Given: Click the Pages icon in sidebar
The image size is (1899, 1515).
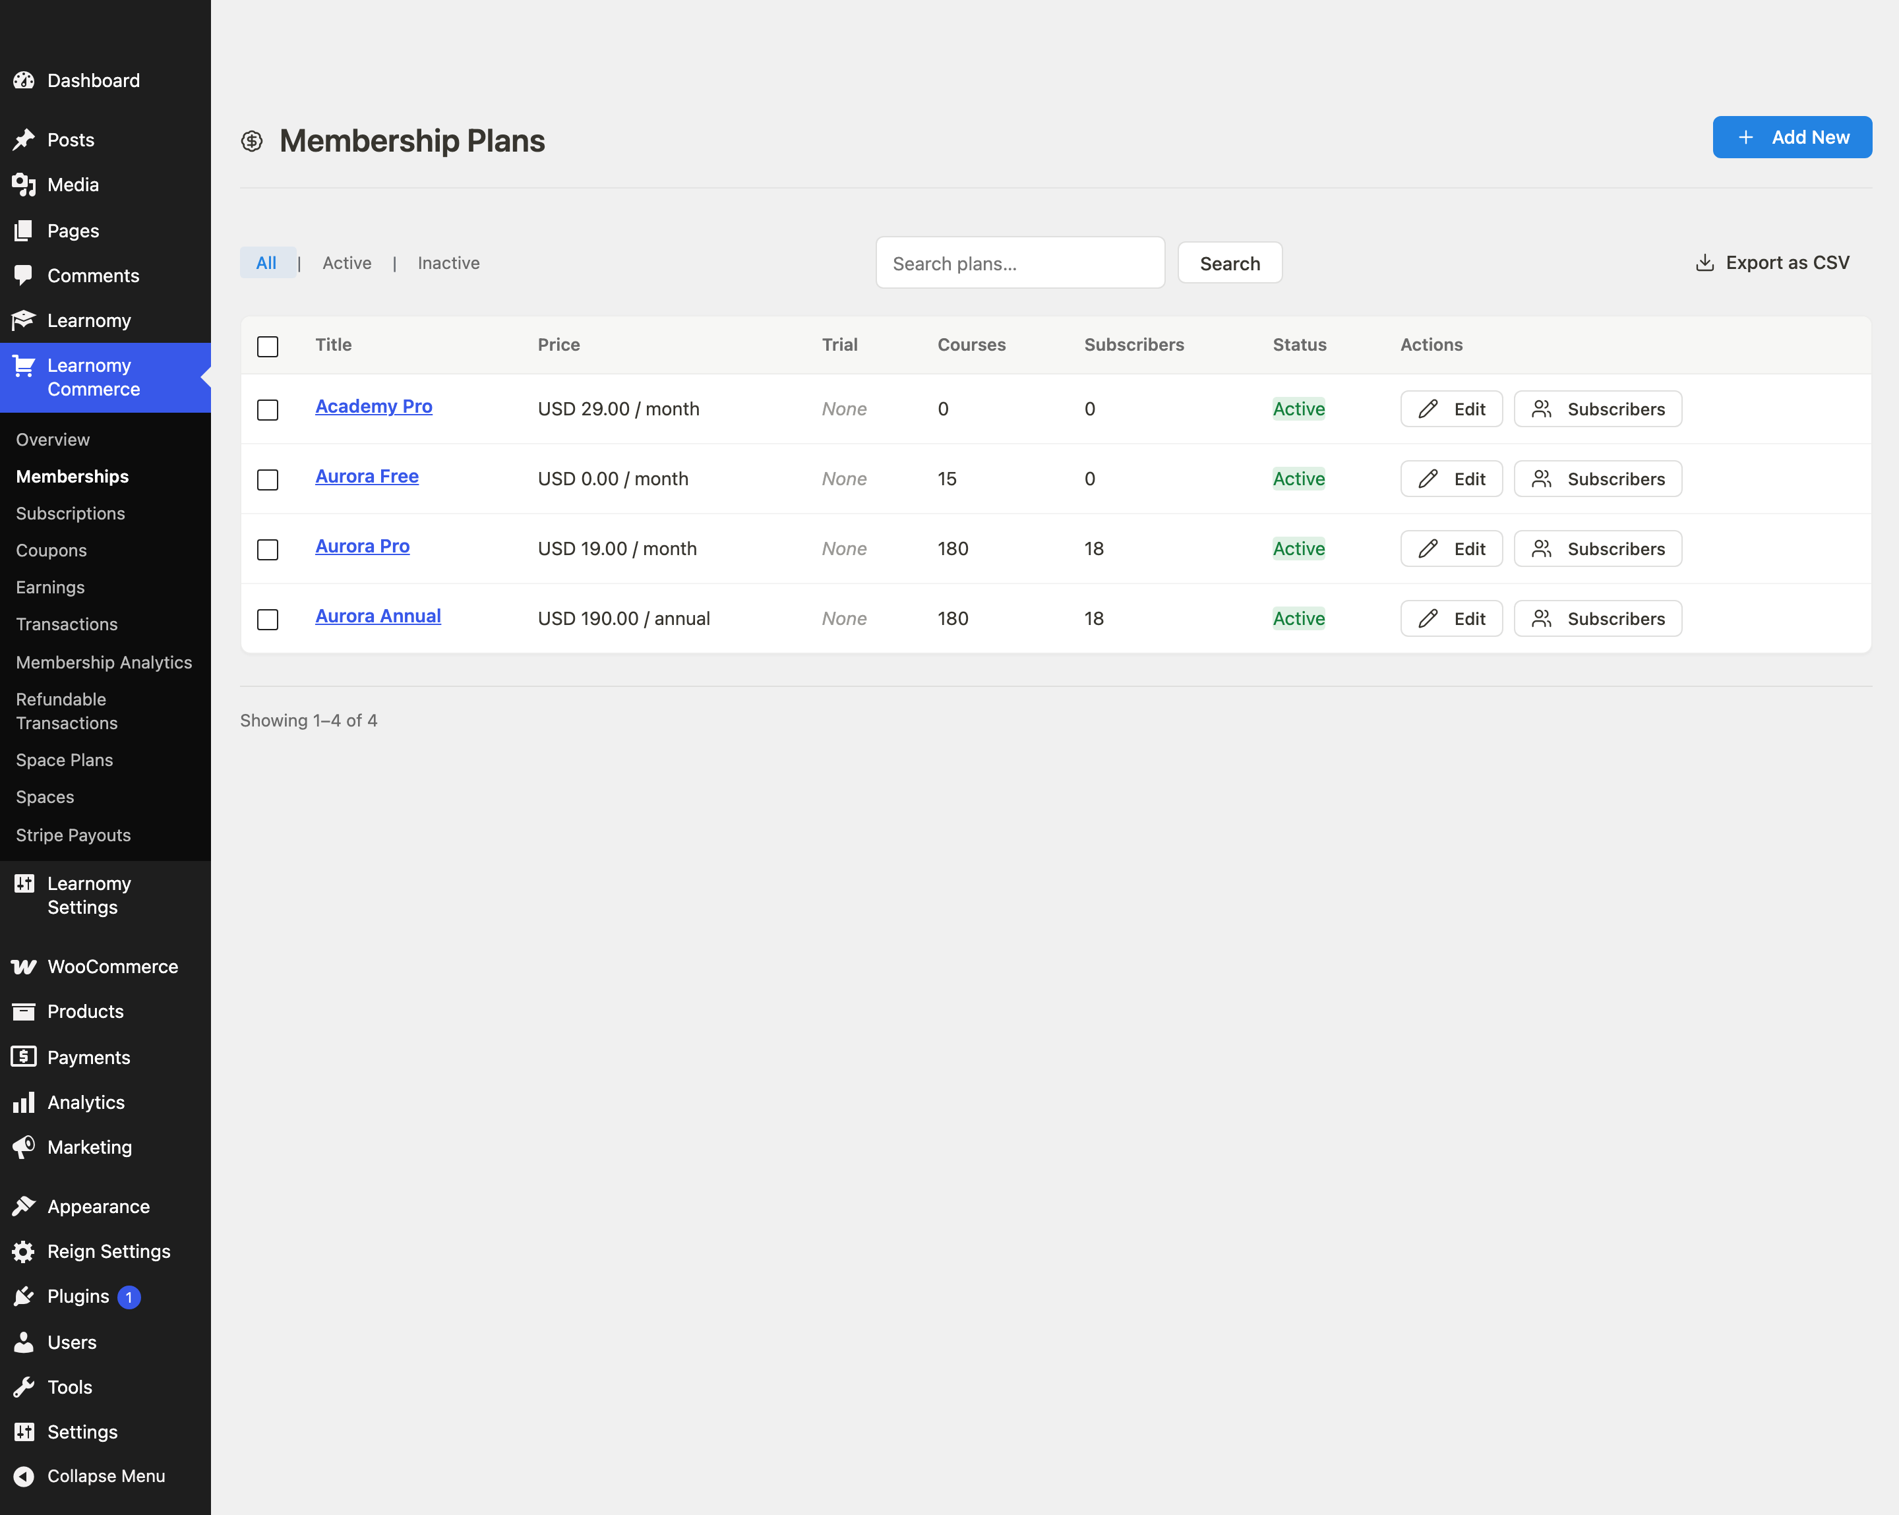Looking at the screenshot, I should coord(24,231).
